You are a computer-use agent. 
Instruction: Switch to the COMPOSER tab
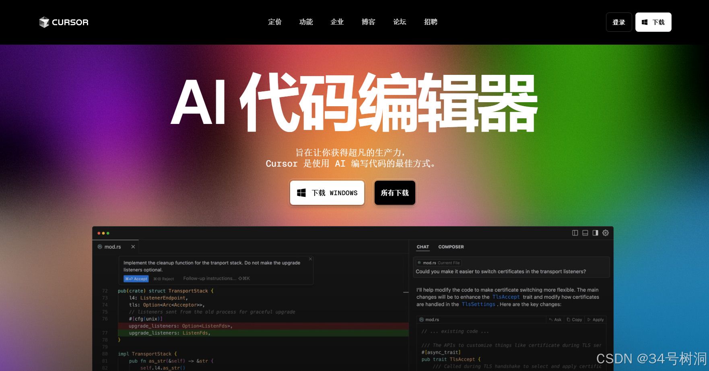[x=451, y=247]
